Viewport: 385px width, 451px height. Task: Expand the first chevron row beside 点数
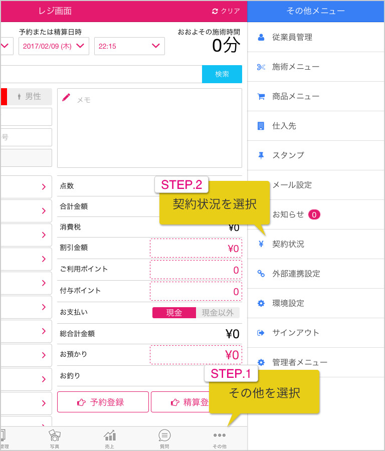click(x=27, y=187)
